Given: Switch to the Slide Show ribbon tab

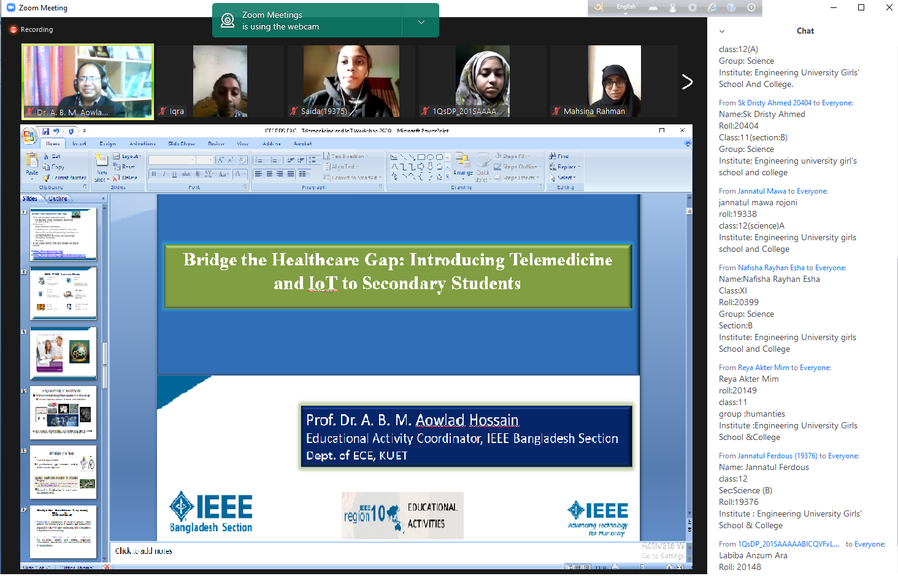Looking at the screenshot, I should [182, 143].
